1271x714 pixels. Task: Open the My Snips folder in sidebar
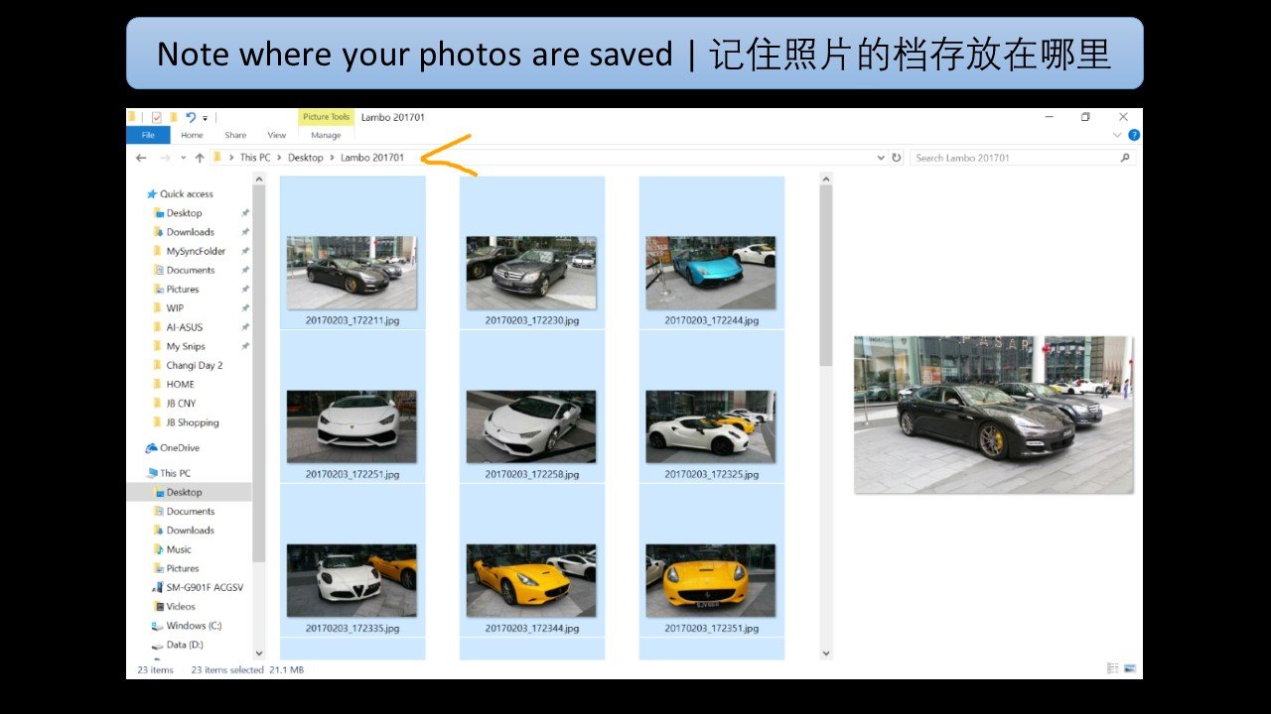click(186, 346)
